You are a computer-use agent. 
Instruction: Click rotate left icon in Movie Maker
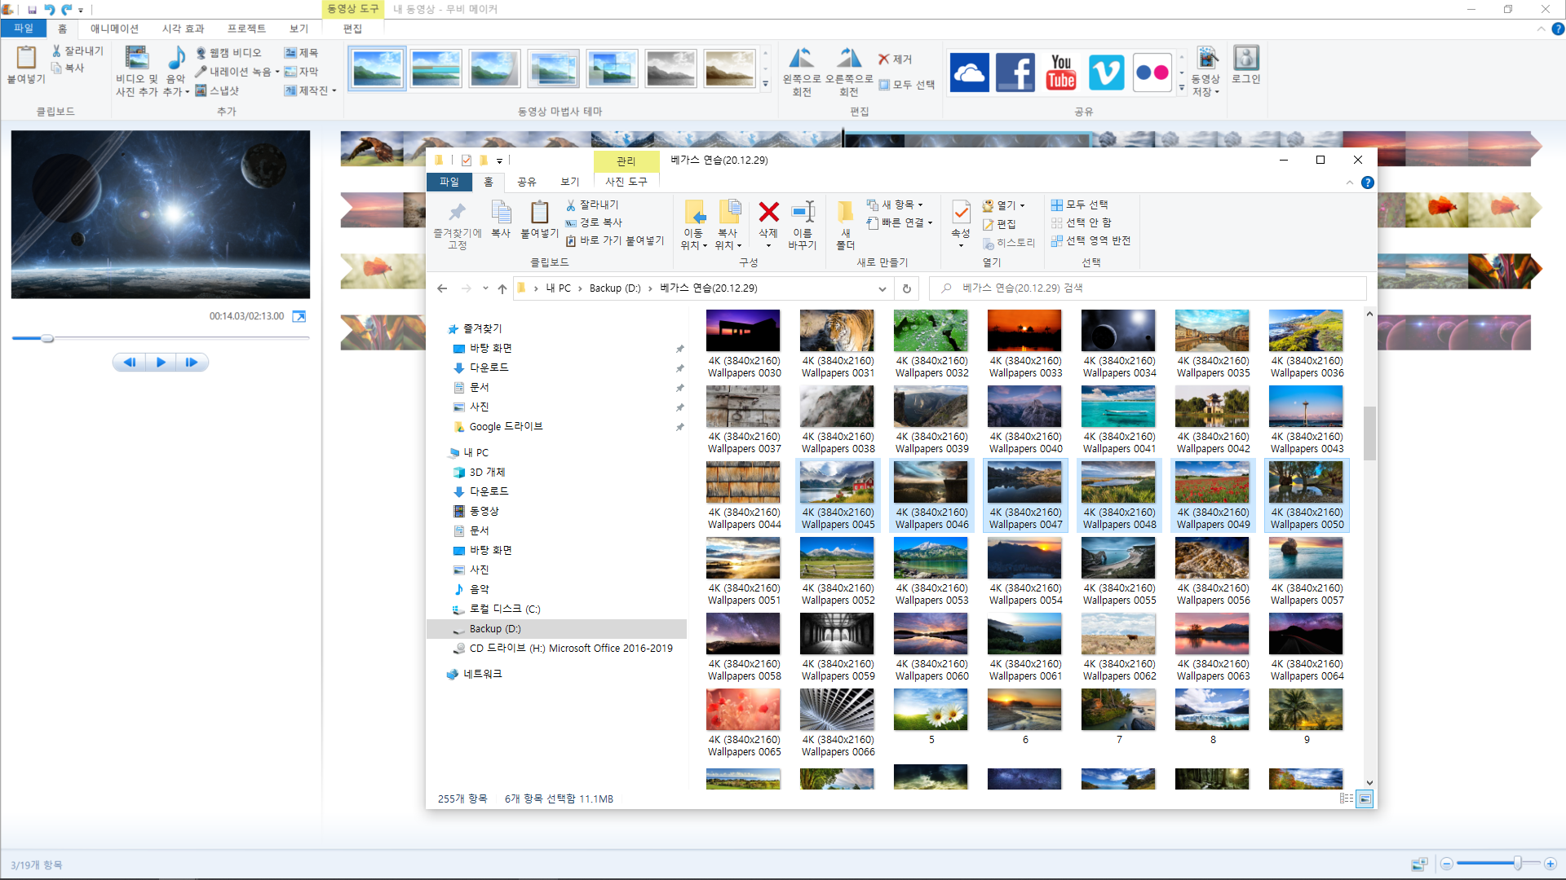point(801,59)
